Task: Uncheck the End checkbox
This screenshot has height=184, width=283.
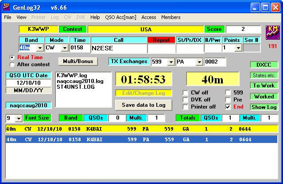Action: pos(228,107)
